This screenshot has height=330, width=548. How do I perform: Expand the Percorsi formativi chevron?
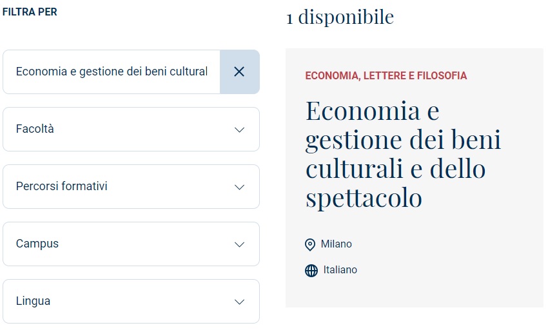coord(239,187)
